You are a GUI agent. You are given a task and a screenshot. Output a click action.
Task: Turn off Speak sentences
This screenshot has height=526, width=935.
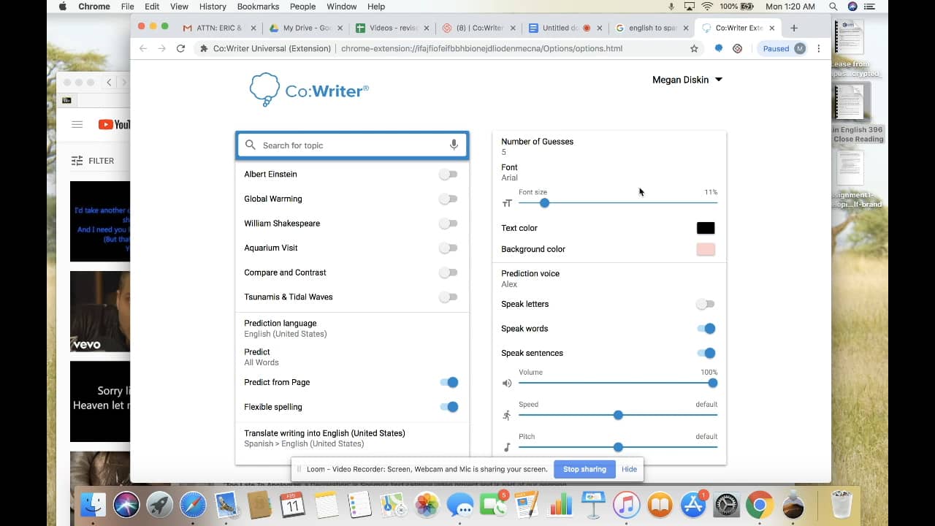pos(706,353)
